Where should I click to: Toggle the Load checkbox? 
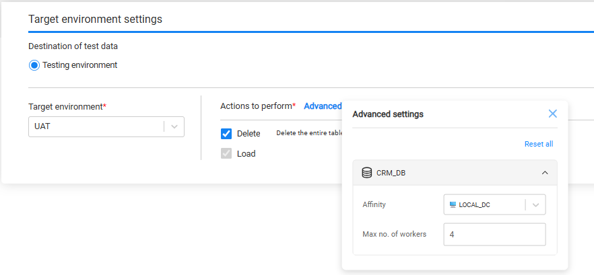click(x=226, y=153)
